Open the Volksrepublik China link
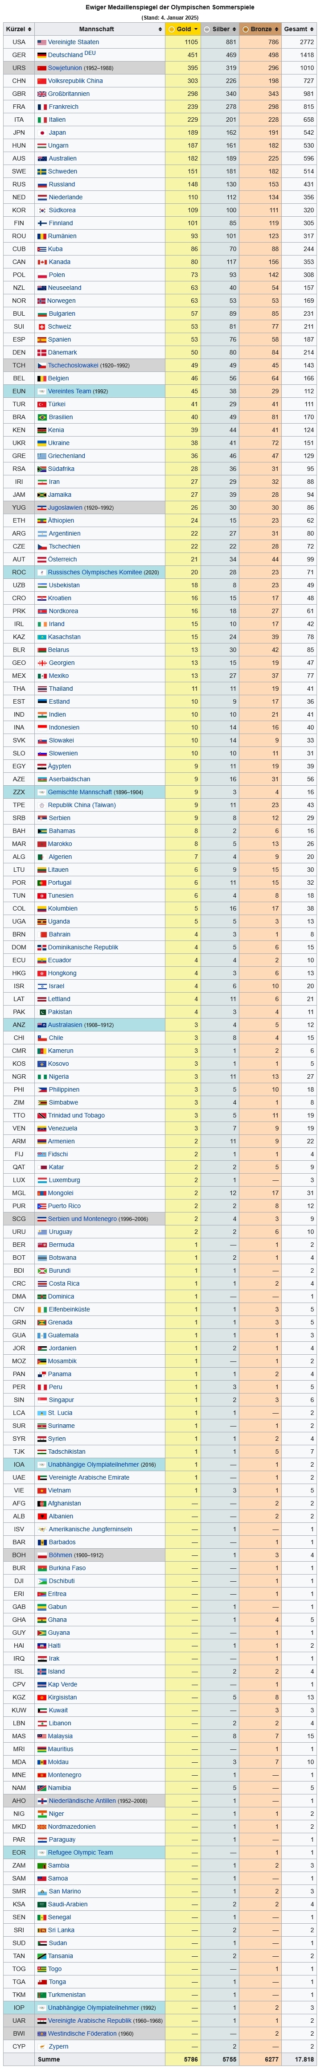This screenshot has height=2070, width=321. (75, 81)
